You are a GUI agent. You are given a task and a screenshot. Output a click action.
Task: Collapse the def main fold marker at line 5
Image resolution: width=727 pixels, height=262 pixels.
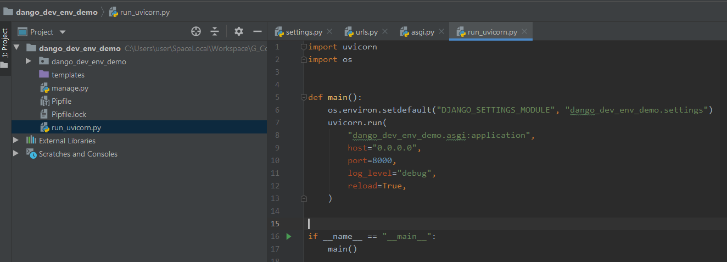point(303,97)
